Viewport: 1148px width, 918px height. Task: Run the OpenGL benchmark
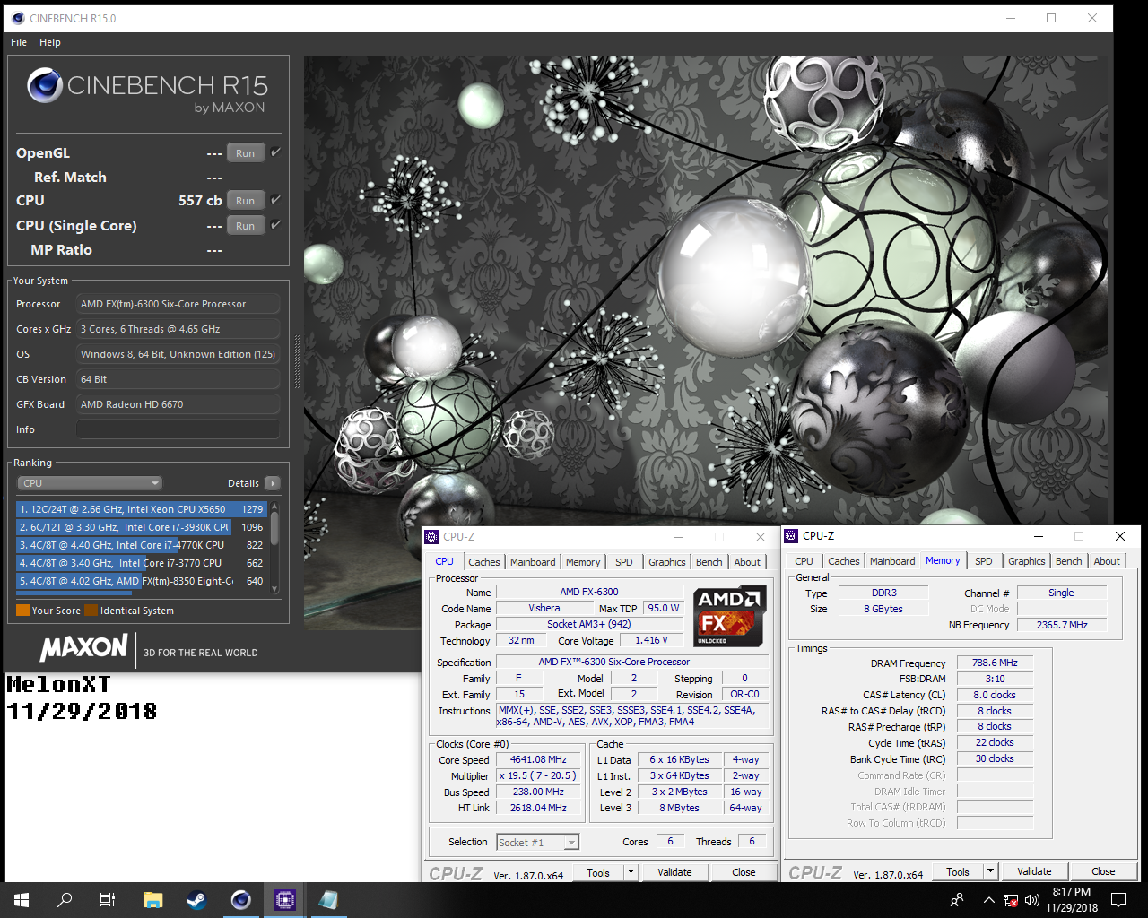(246, 153)
